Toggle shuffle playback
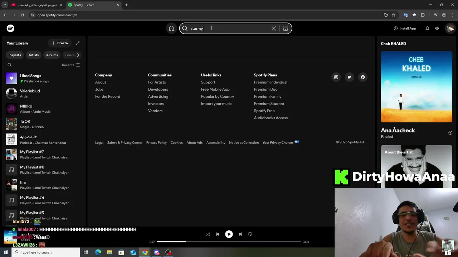This screenshot has height=257, width=458. 208,234
